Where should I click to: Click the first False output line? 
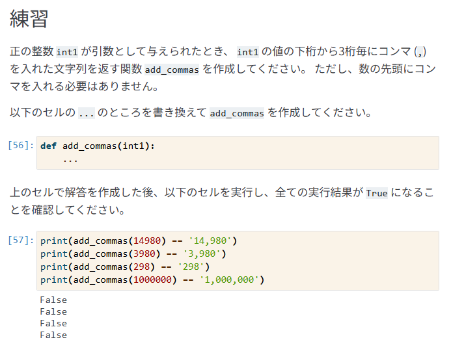point(53,300)
